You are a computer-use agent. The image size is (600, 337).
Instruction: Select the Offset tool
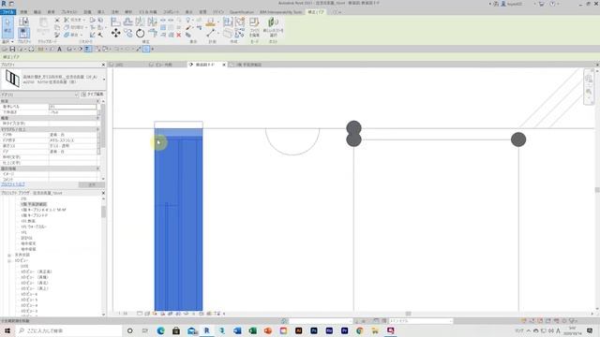[x=128, y=22]
